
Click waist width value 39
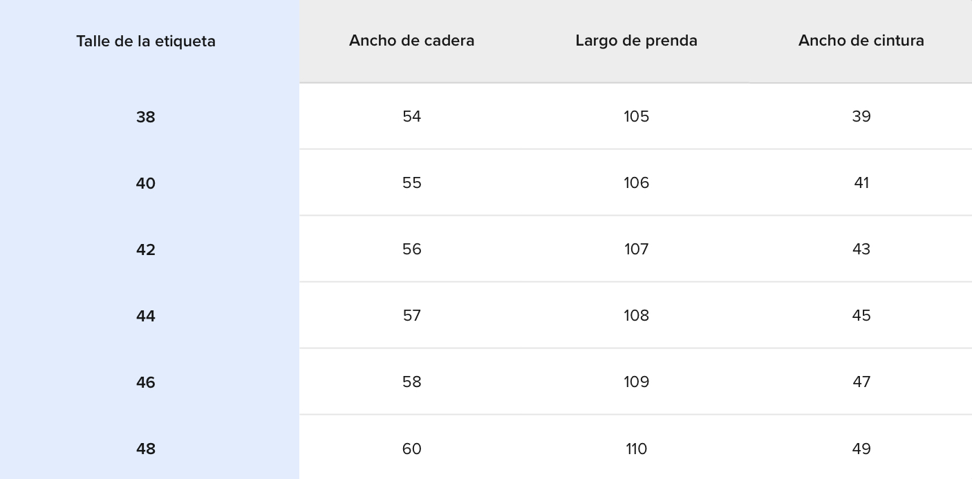pos(861,117)
